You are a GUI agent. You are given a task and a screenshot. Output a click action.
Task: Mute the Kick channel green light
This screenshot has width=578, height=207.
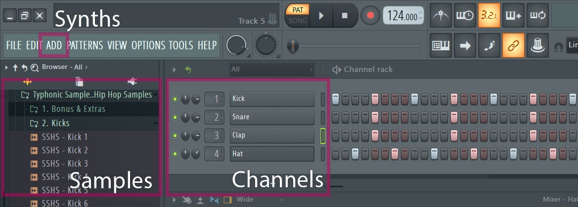point(175,99)
